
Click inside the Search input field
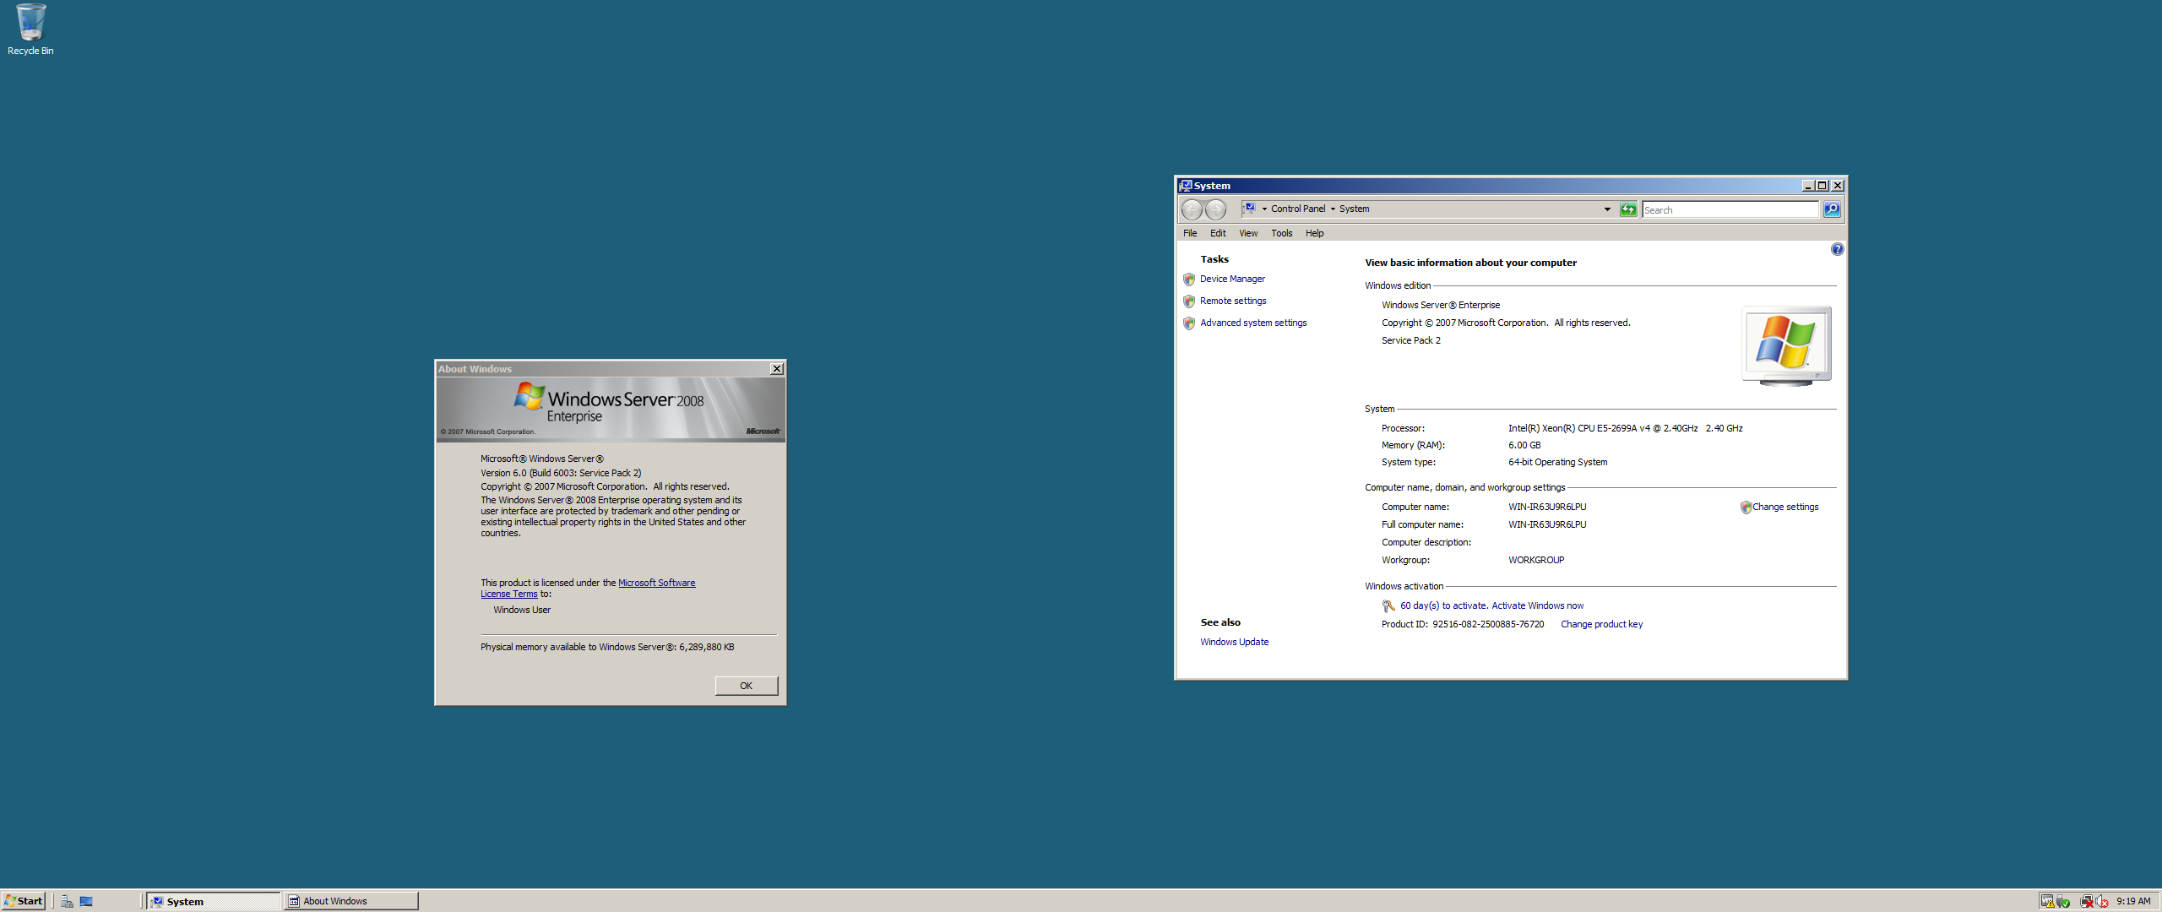pyautogui.click(x=1729, y=209)
